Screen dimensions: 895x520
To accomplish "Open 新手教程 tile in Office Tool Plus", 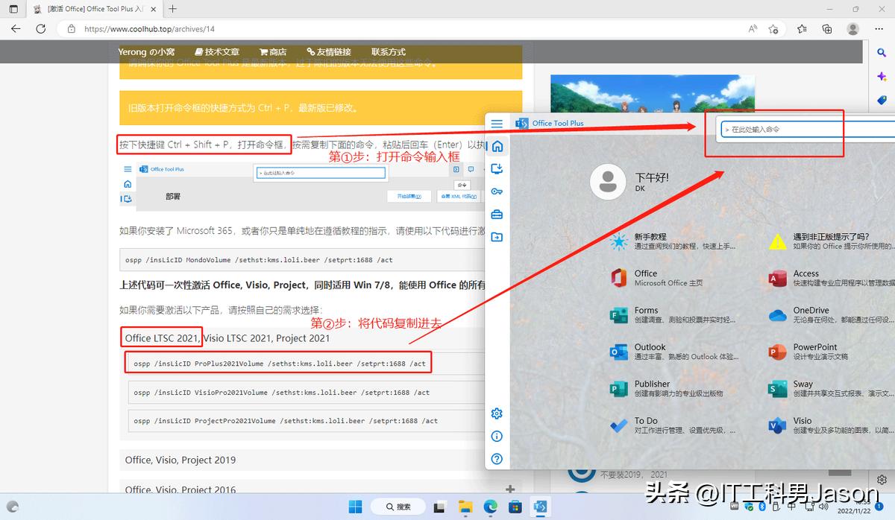I will [675, 241].
